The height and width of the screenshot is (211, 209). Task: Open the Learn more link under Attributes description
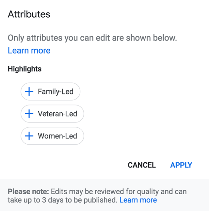pos(29,51)
